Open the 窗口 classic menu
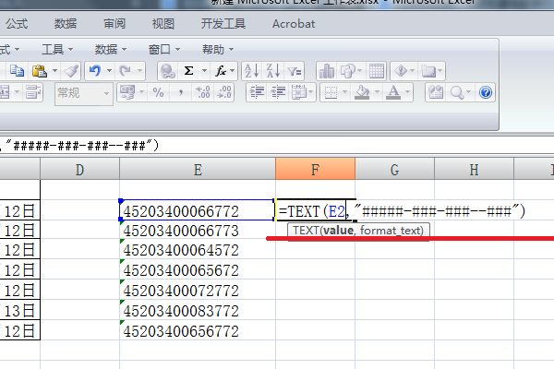554x369 pixels. pos(164,50)
